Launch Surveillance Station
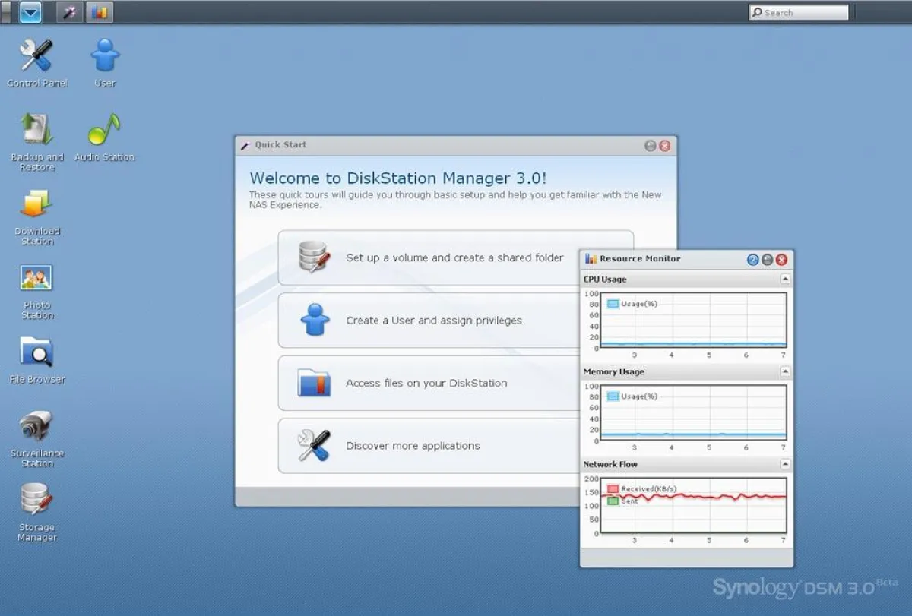Viewport: 912px width, 616px height. coord(36,427)
